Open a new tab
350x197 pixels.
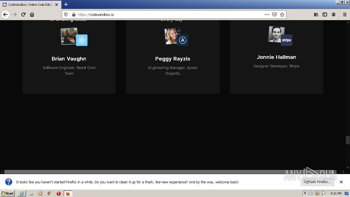coord(66,4)
